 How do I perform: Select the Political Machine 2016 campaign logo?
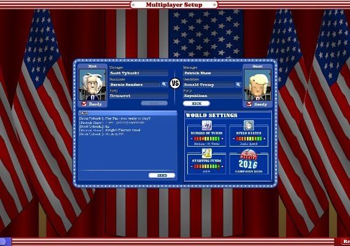(x=249, y=160)
